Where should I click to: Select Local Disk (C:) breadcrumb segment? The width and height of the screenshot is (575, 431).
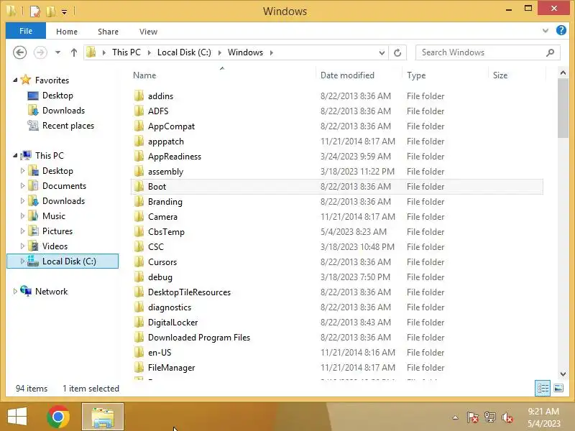pos(184,52)
